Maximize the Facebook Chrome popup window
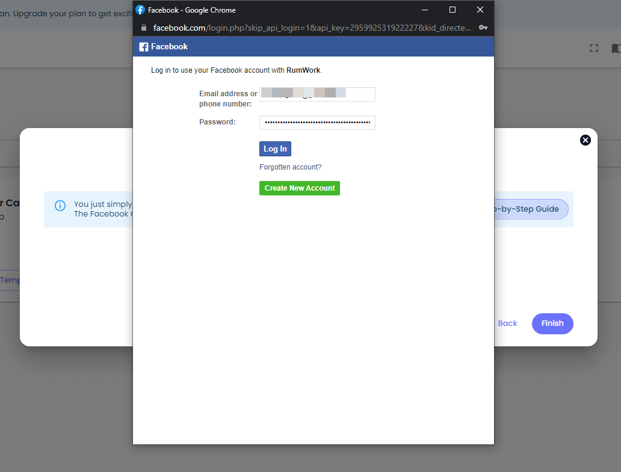Screen dimensions: 621x472 (x=453, y=10)
